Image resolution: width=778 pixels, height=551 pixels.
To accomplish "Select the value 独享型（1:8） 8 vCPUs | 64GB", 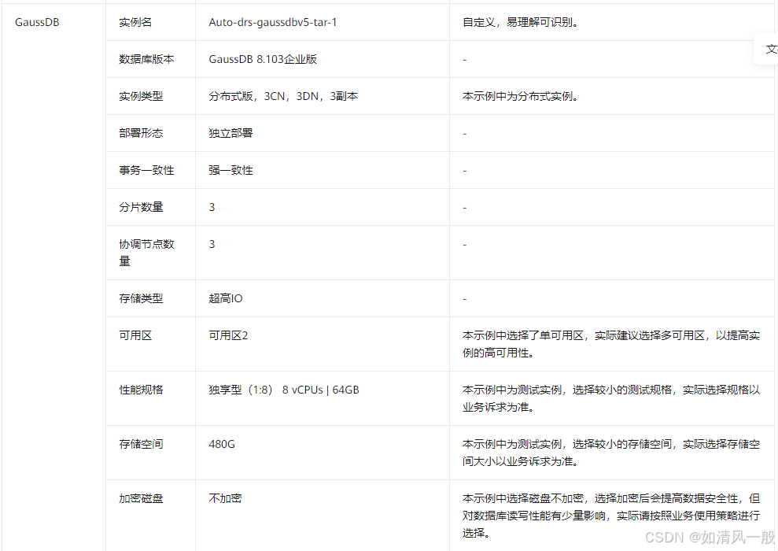I will 284,390.
